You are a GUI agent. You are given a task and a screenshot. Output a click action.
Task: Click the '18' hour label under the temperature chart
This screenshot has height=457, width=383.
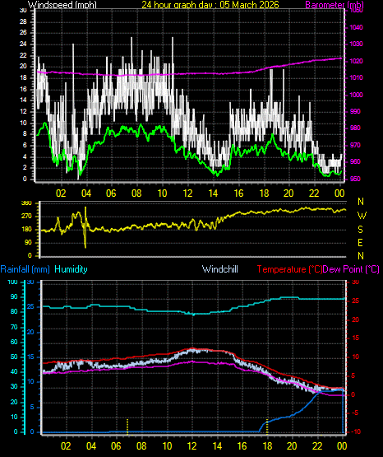pyautogui.click(x=267, y=446)
